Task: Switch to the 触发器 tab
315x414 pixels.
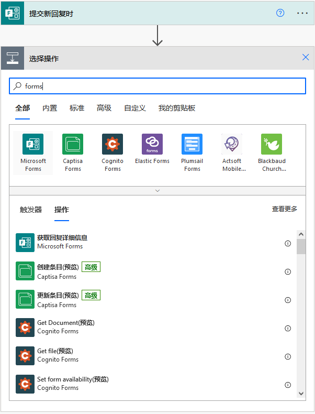Action: coord(31,210)
